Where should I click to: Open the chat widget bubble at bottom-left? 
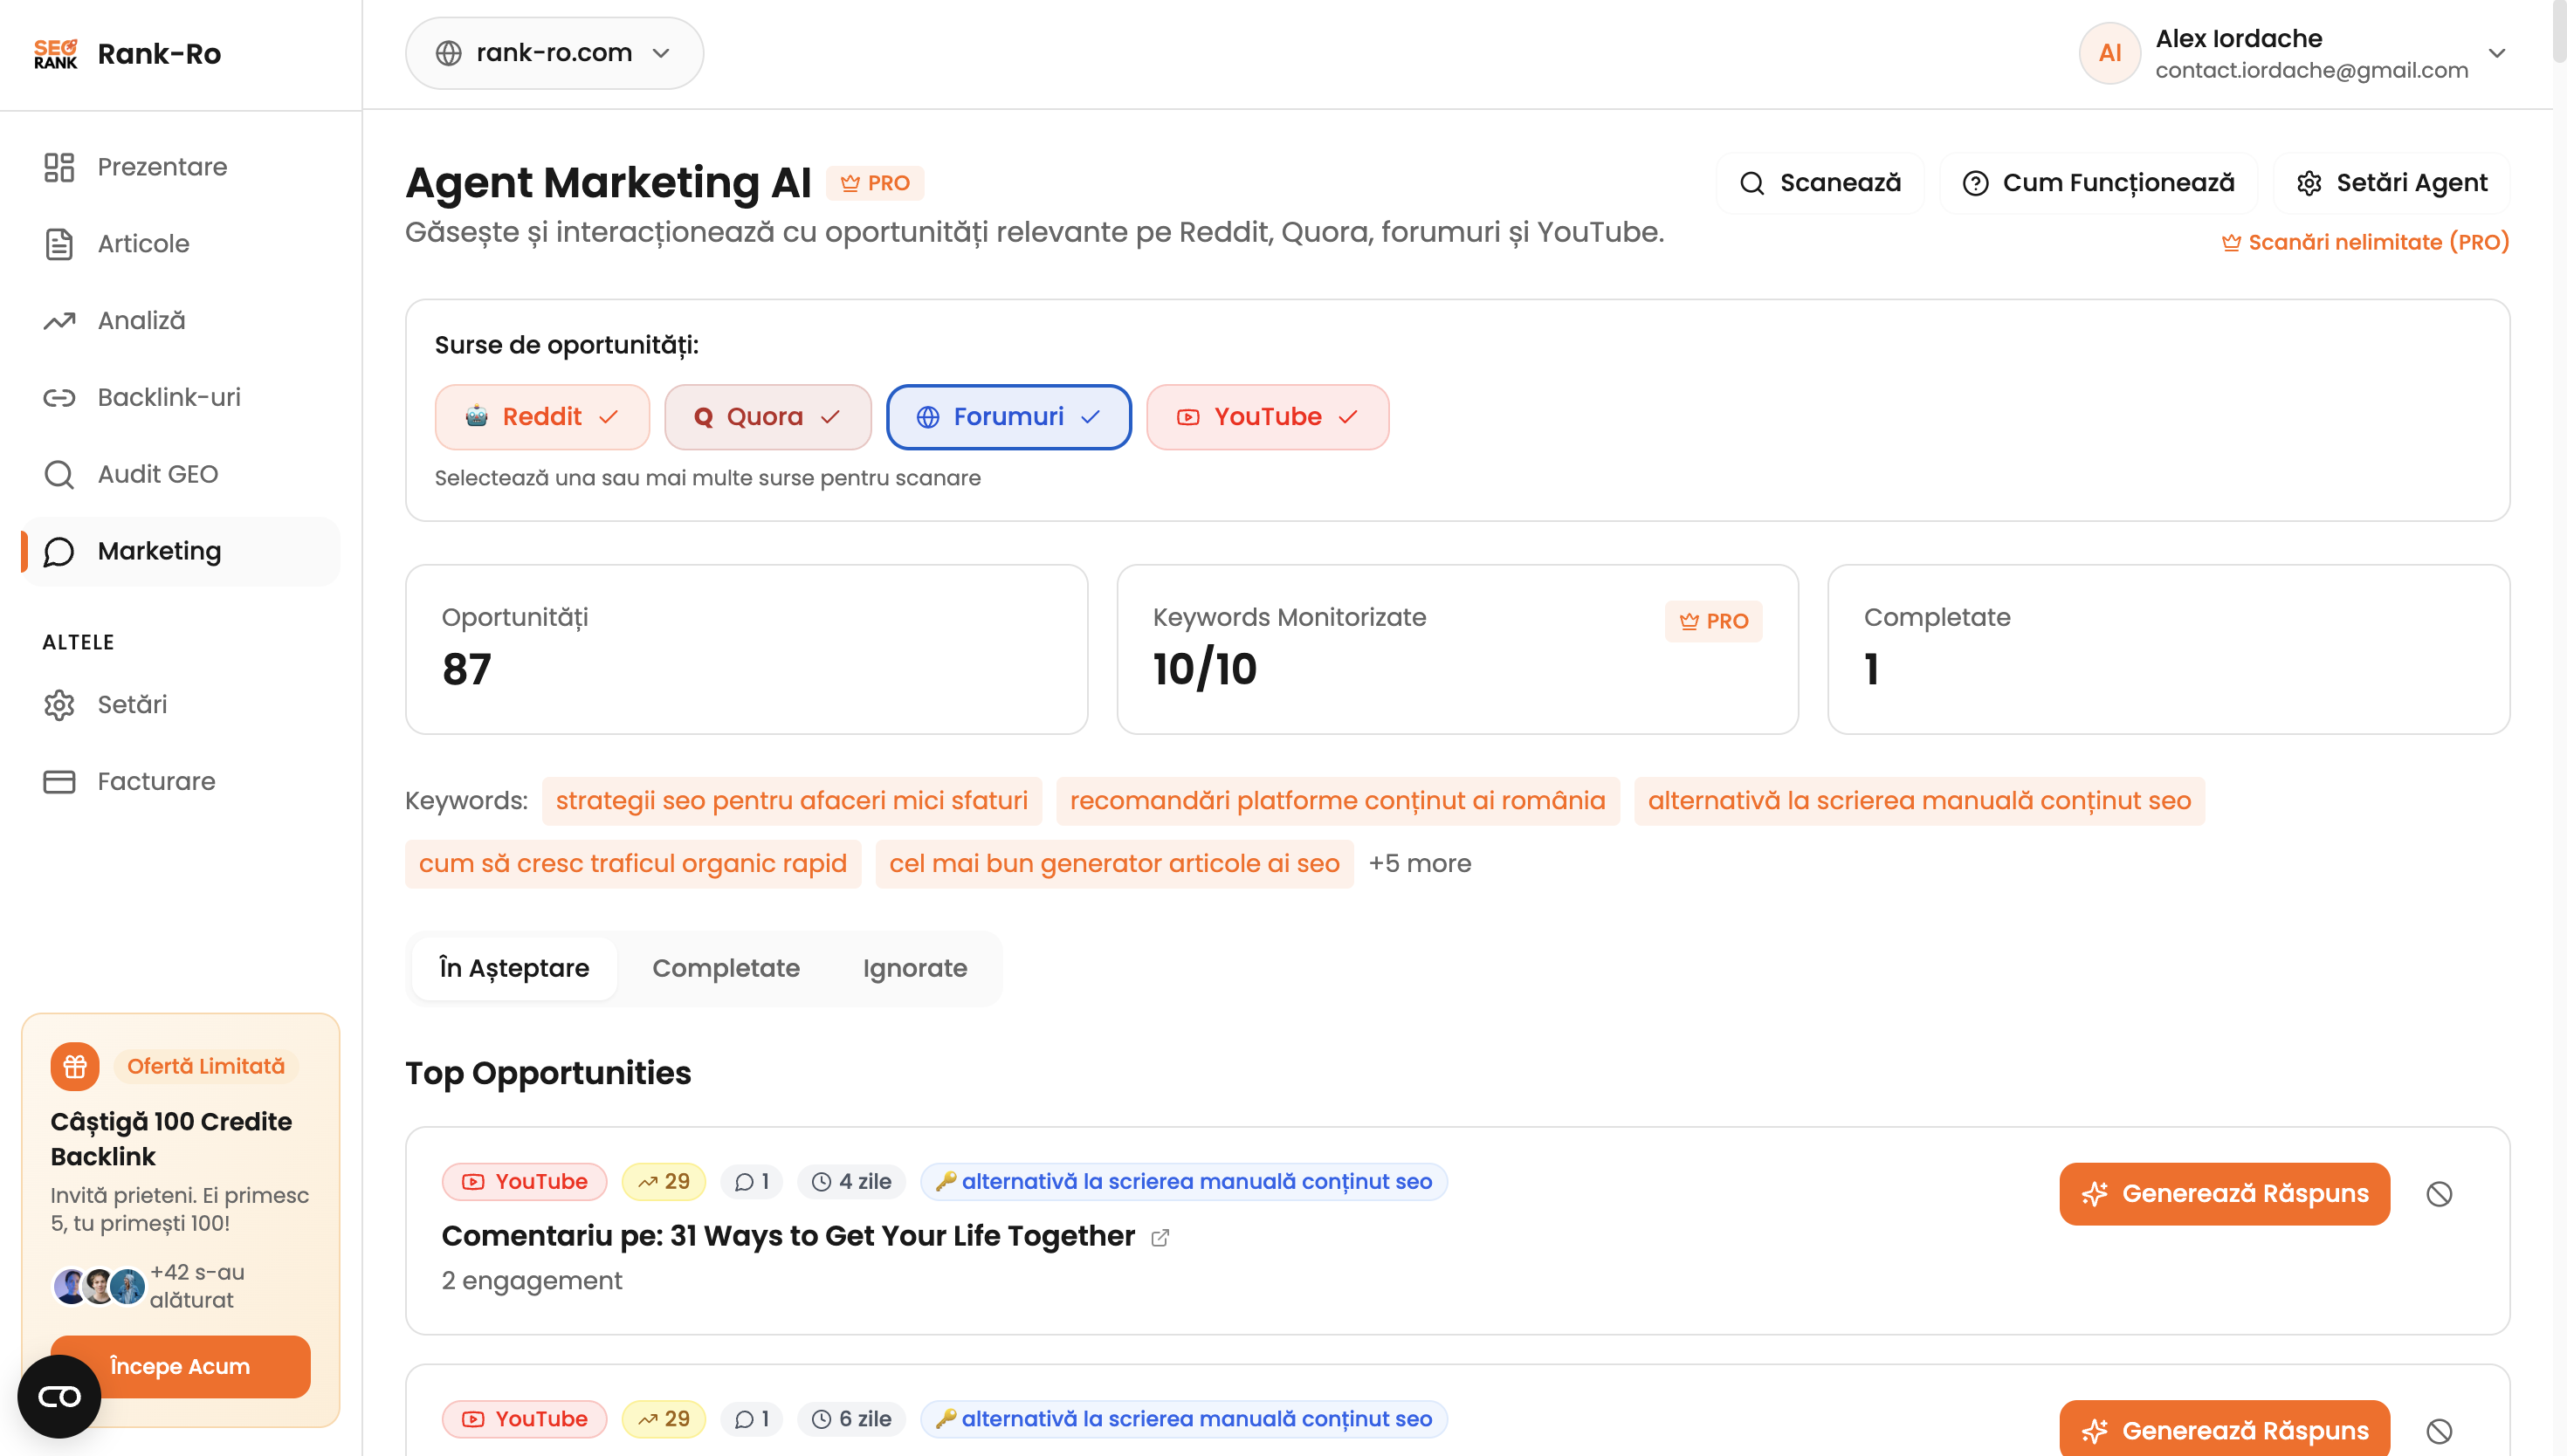click(x=59, y=1396)
